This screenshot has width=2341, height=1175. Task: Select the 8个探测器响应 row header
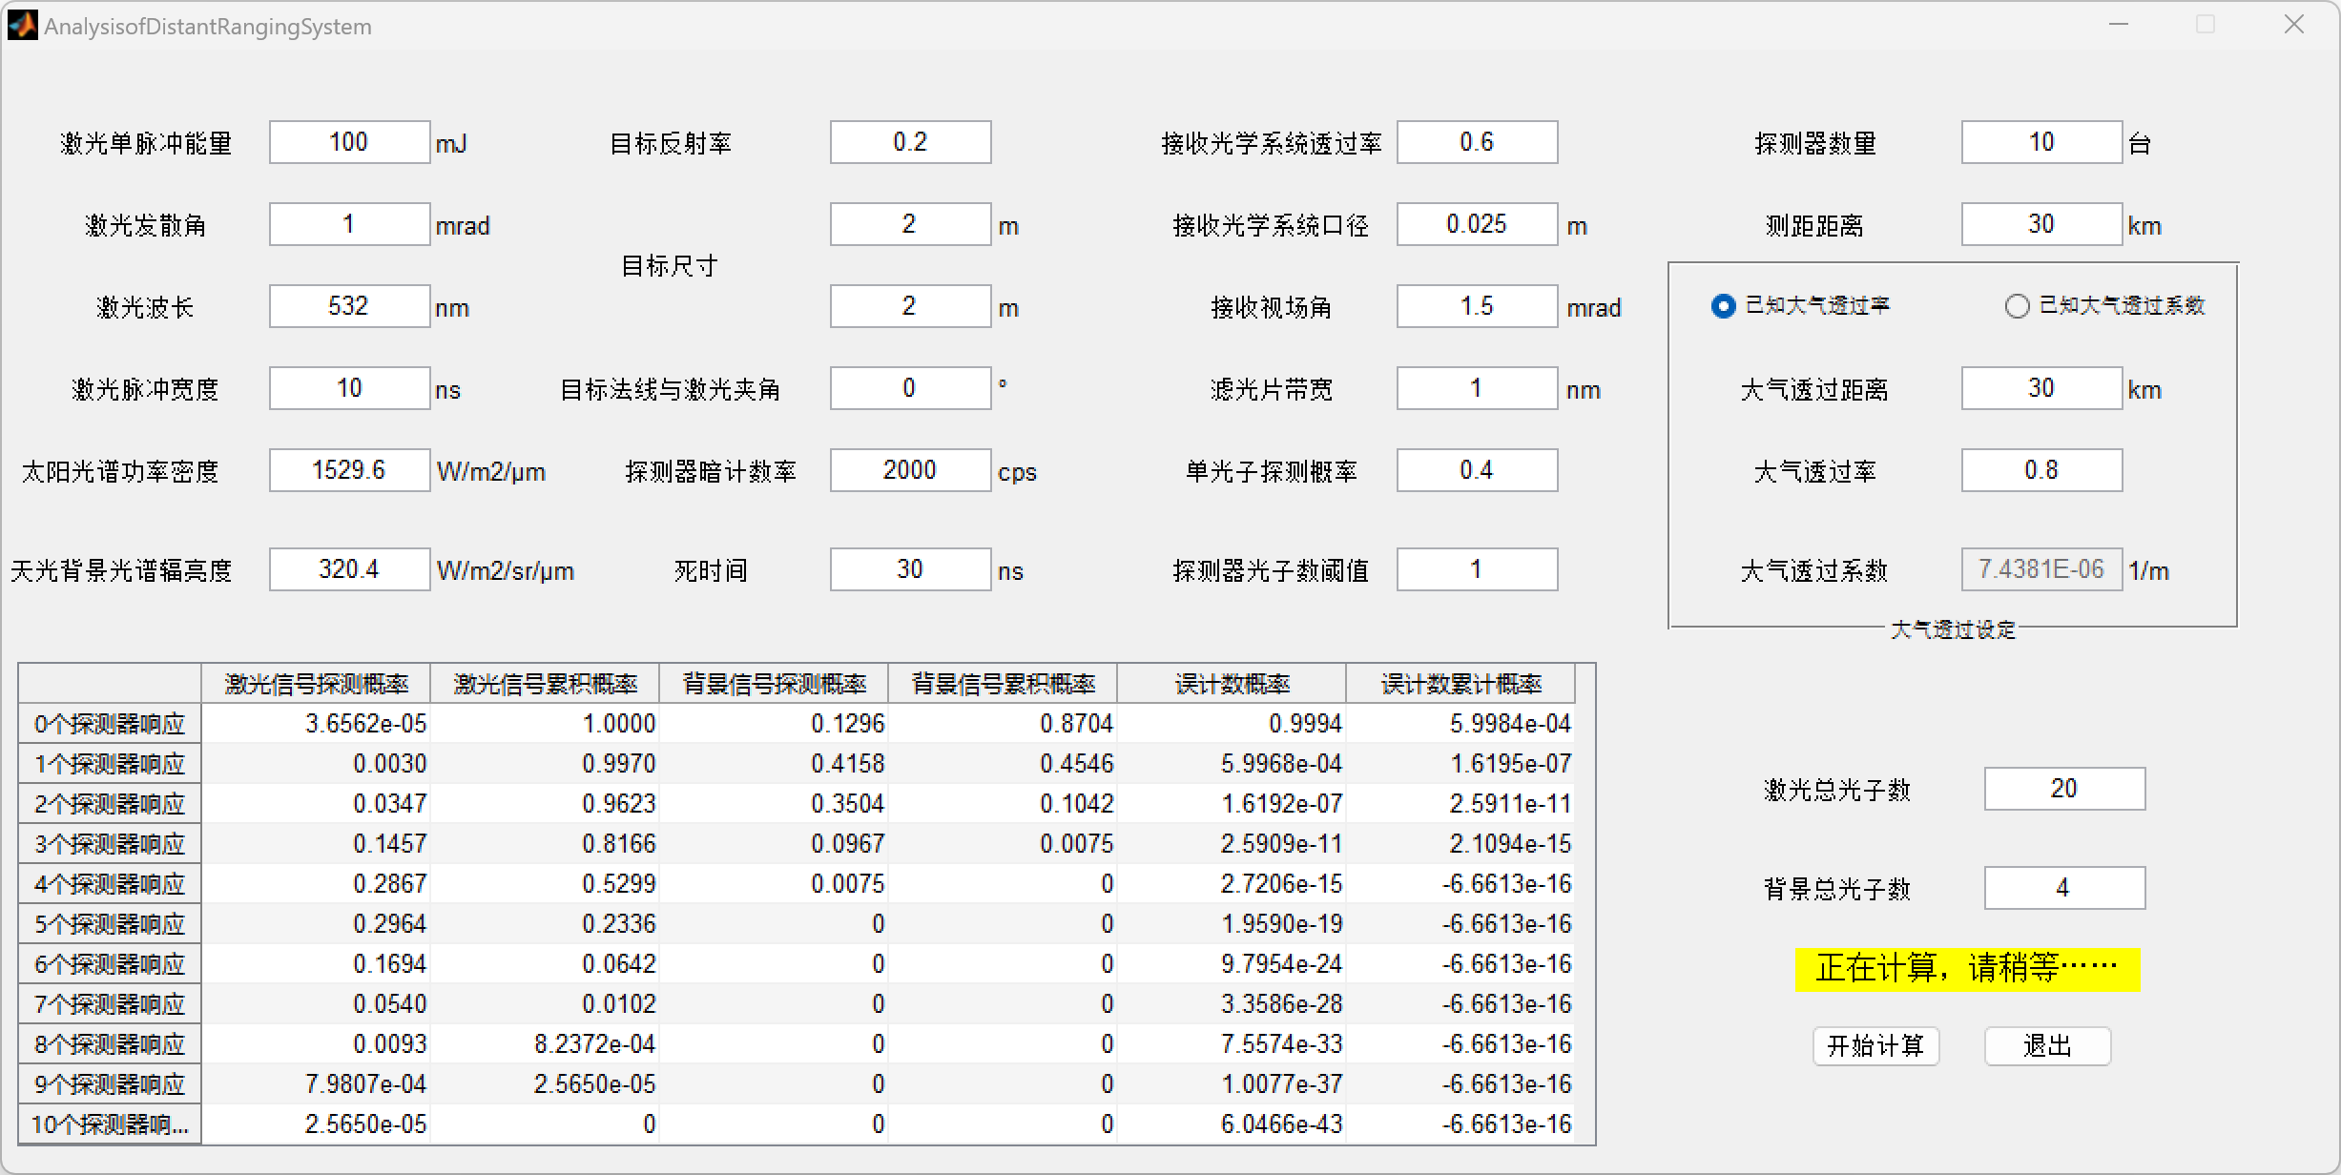110,1044
